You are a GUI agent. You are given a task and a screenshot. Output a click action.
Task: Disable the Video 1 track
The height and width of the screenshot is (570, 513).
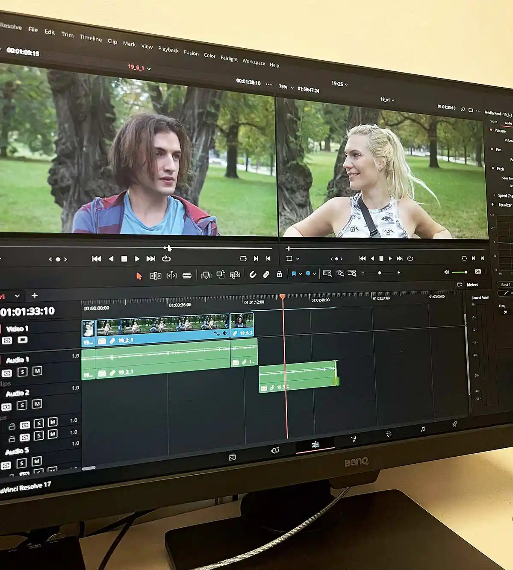point(23,340)
